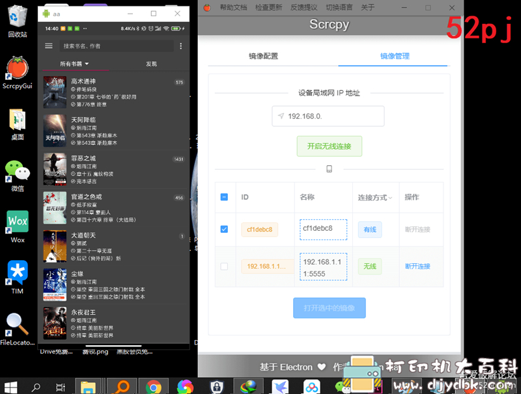Click 断开连接 for the wireless device
The height and width of the screenshot is (394, 521).
(417, 267)
